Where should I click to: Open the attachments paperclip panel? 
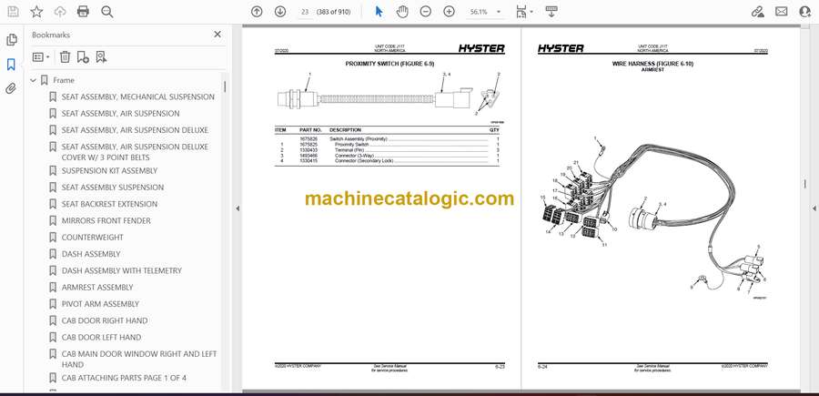(11, 89)
